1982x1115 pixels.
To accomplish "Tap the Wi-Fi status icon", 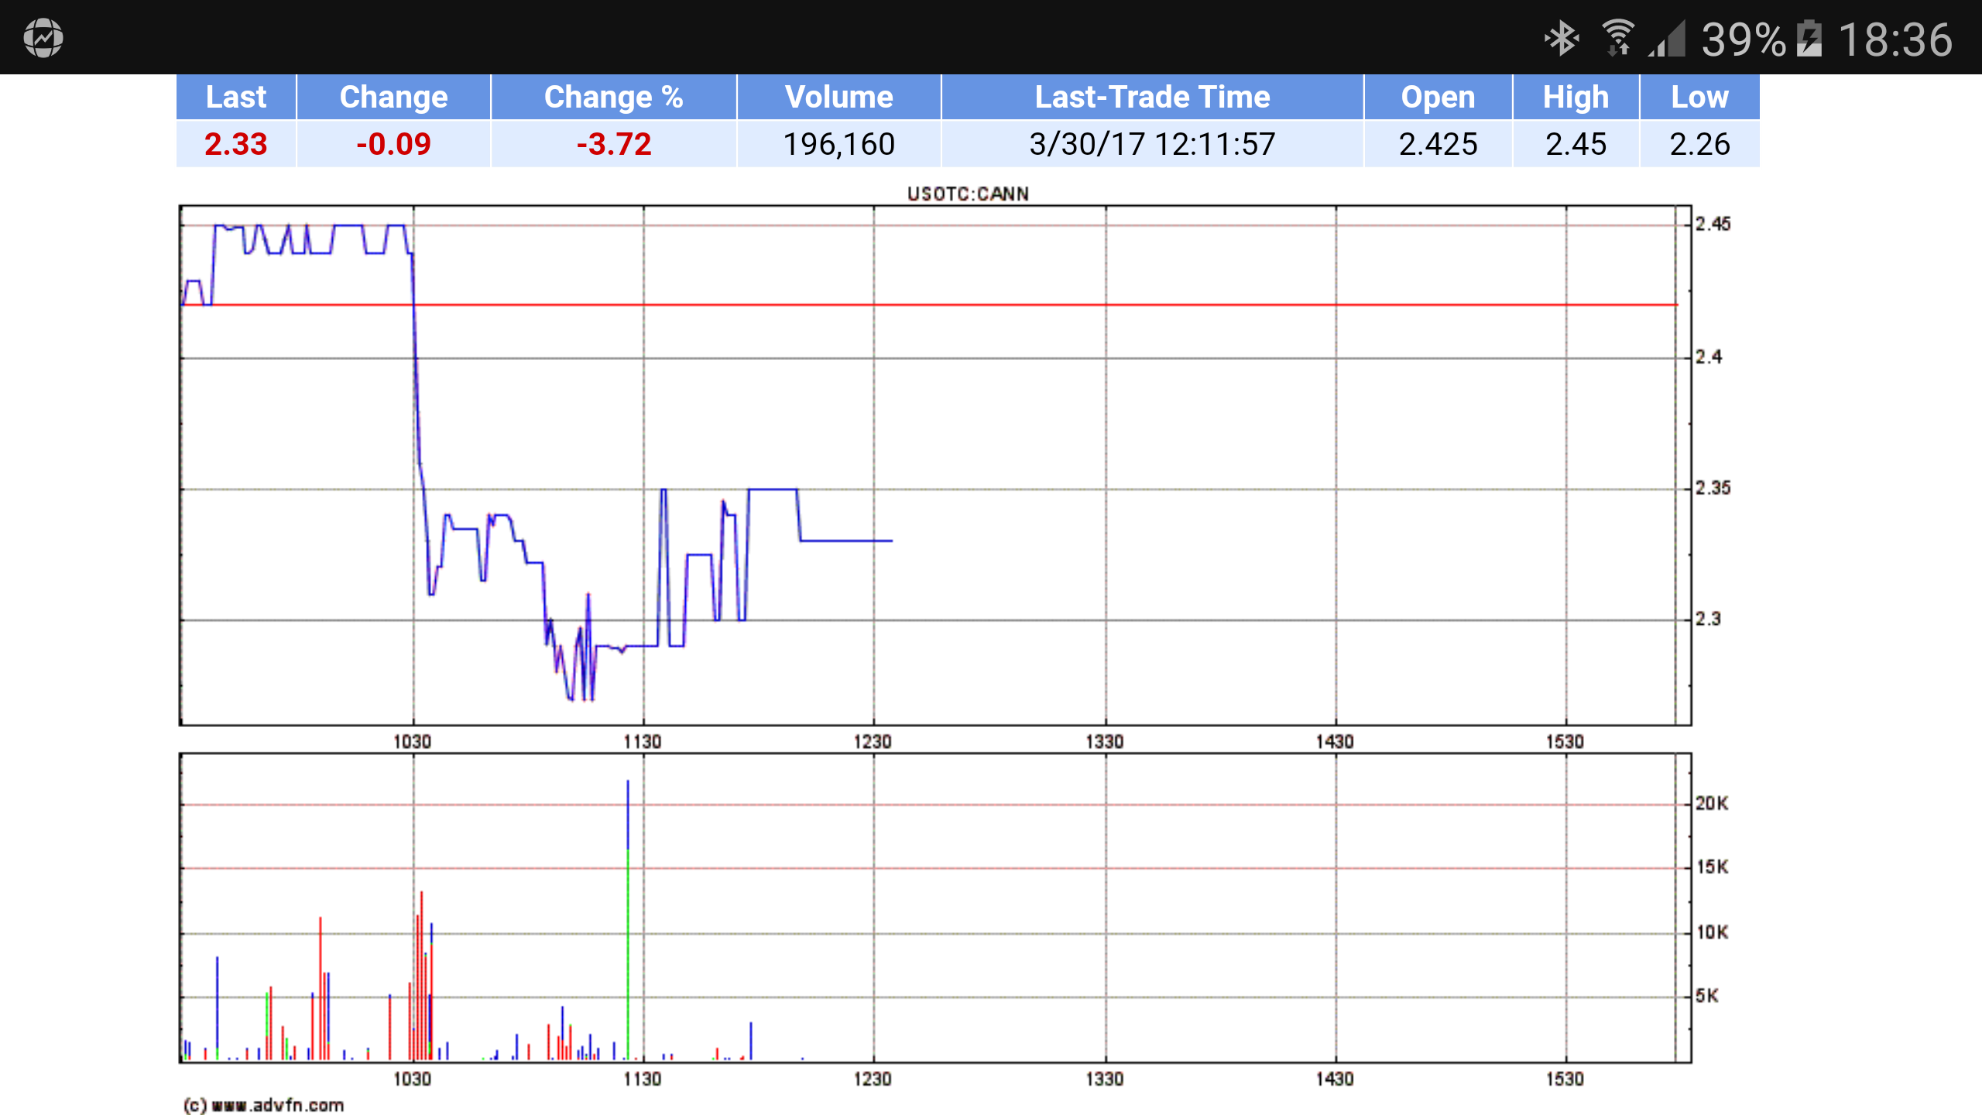I will point(1617,38).
